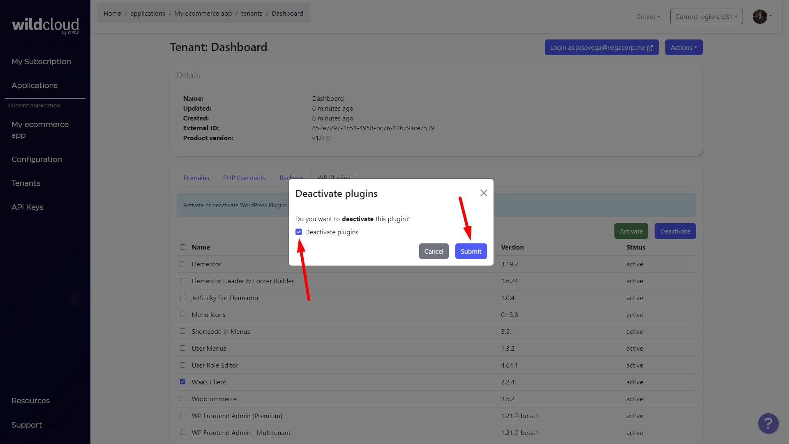Click the Name column header
The height and width of the screenshot is (444, 789).
tap(201, 247)
